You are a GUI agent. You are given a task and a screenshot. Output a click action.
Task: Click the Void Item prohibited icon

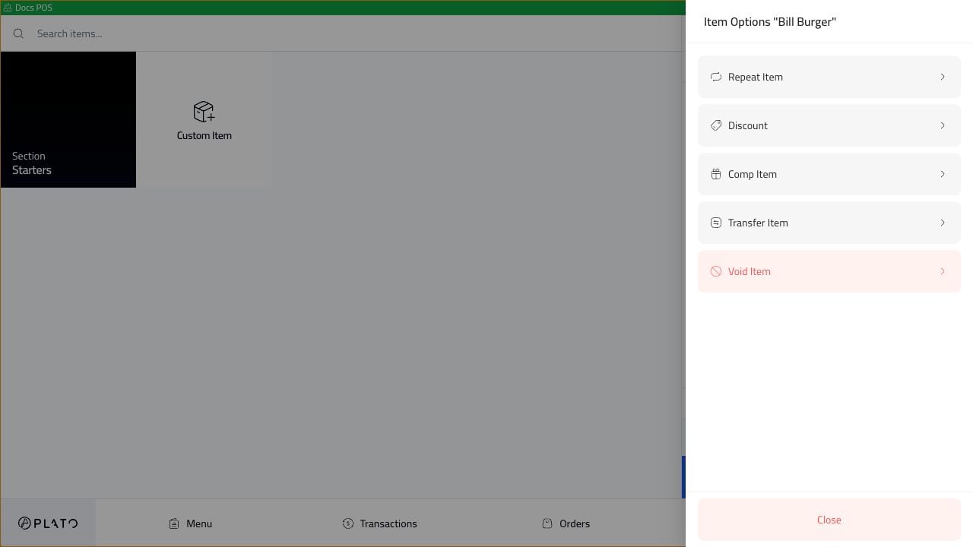tap(716, 271)
